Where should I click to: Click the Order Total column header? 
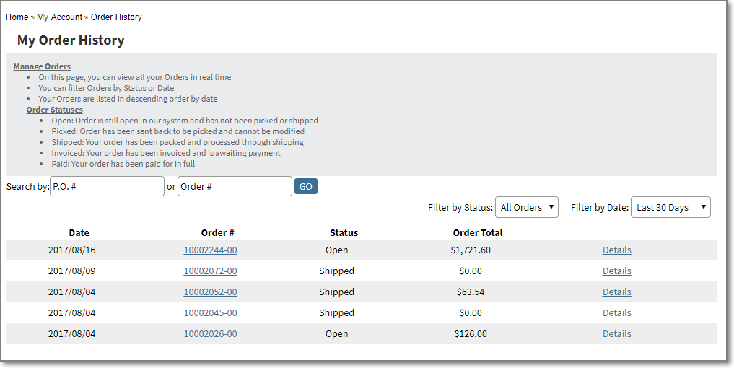tap(478, 232)
